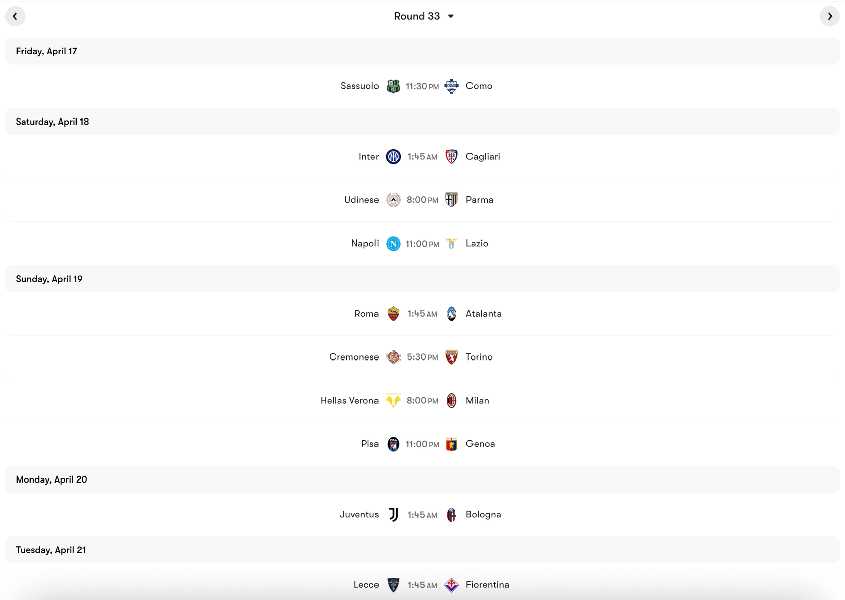Select the Fiorentina crest icon

click(451, 584)
